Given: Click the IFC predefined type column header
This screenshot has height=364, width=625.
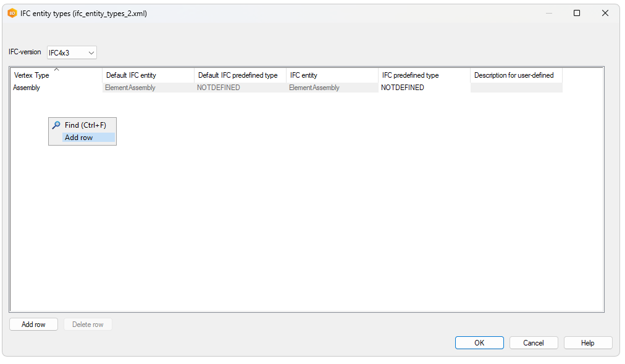Looking at the screenshot, I should 410,75.
